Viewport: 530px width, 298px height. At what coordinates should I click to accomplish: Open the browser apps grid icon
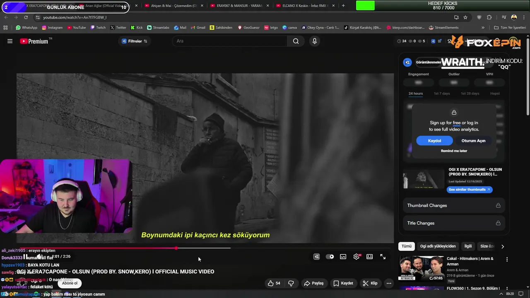5,28
